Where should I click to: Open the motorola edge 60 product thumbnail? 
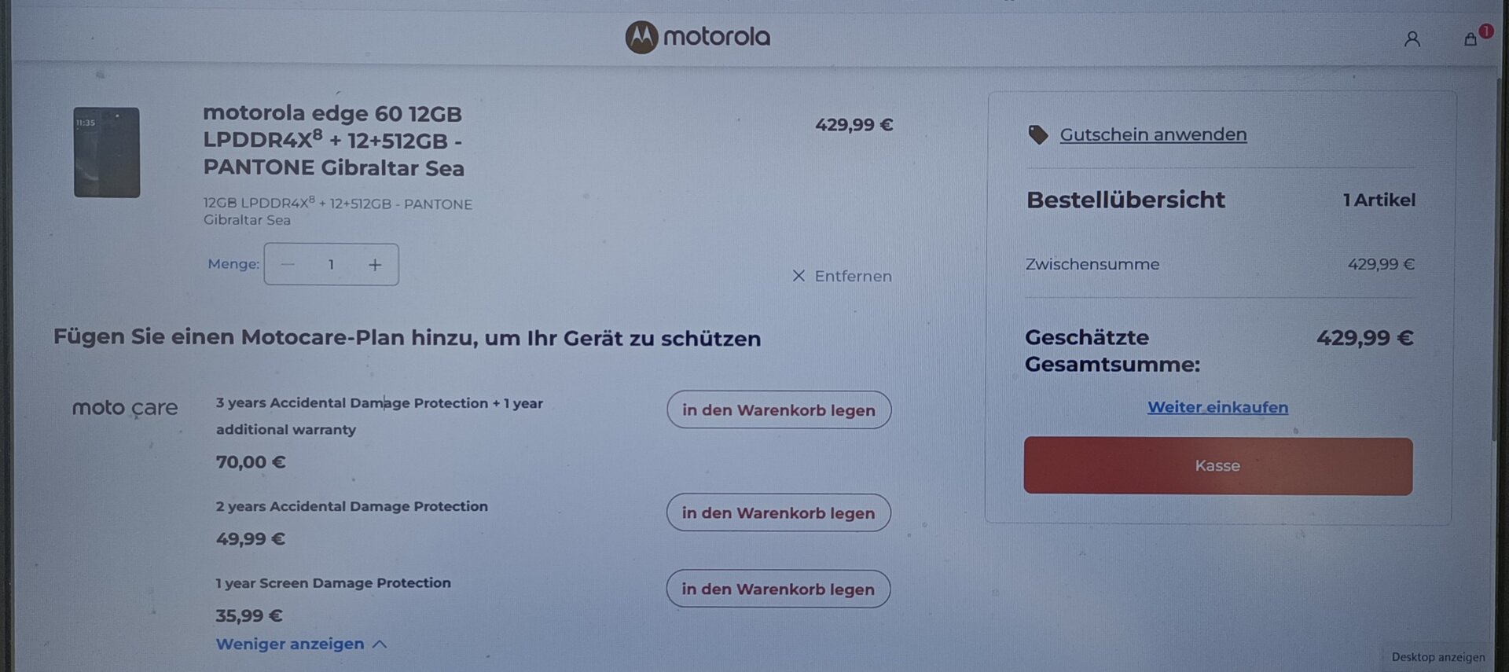(107, 152)
